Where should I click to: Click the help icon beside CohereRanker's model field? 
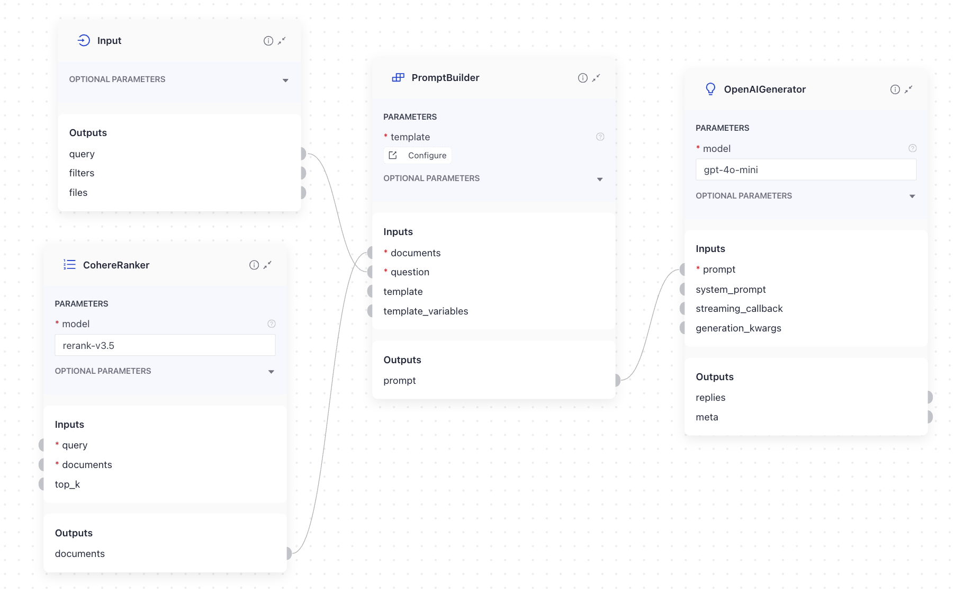point(272,323)
